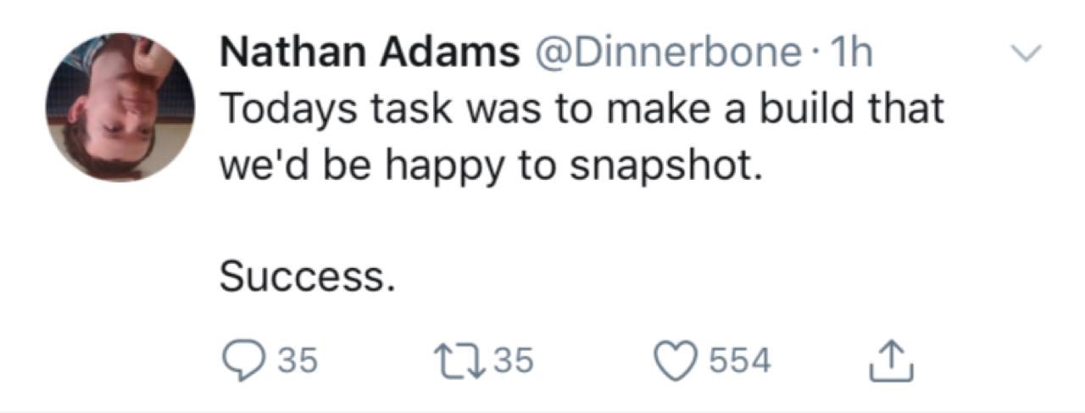Click the "Success." line of the tweet
Viewport: 1085px width, 413px height.
(x=307, y=276)
